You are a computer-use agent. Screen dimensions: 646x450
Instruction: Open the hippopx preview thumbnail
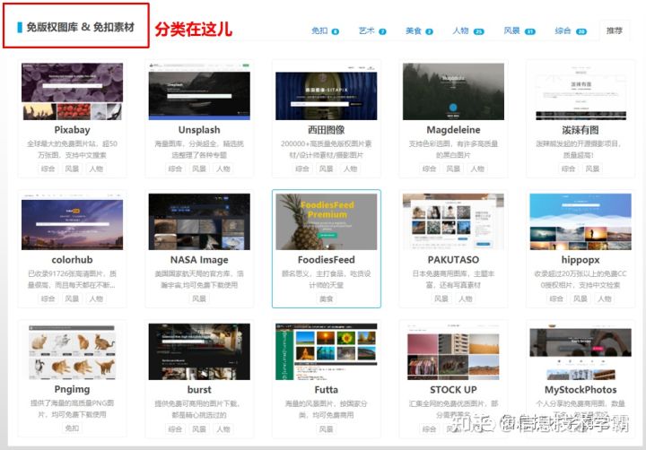coord(581,221)
